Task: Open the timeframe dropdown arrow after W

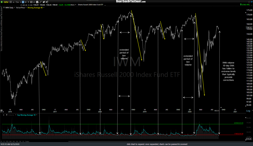Action: [x=28, y=2]
